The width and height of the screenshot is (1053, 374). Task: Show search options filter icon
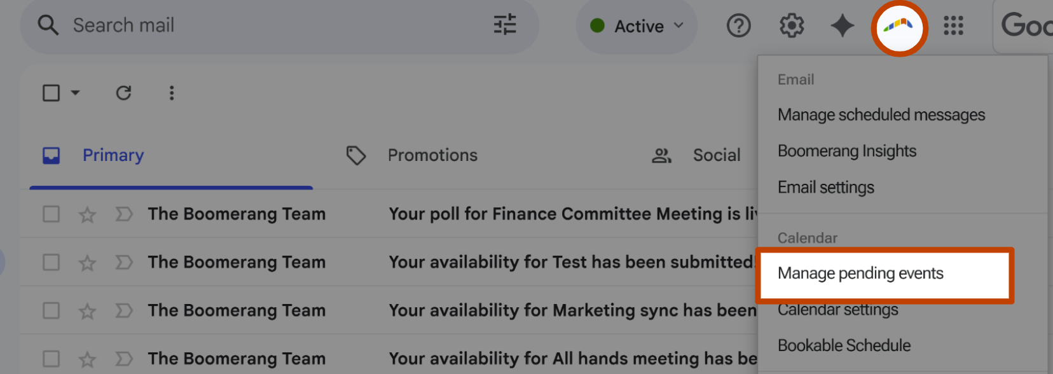pyautogui.click(x=505, y=25)
